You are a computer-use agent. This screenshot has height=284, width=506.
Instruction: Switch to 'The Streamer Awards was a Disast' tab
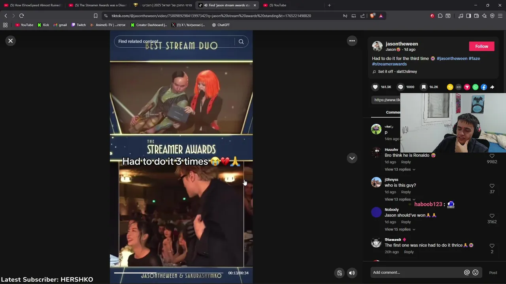[97, 5]
